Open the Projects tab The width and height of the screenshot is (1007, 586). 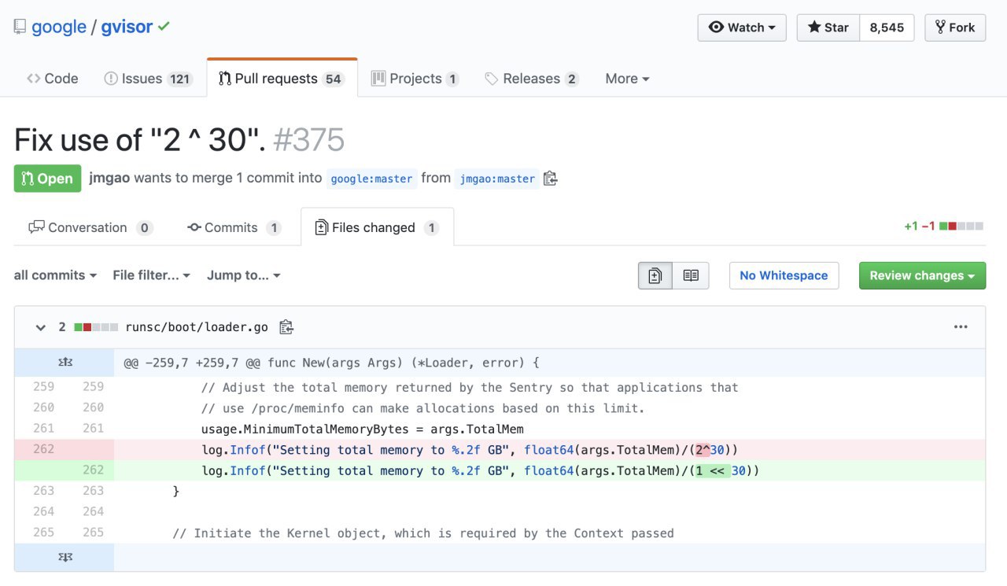[415, 79]
